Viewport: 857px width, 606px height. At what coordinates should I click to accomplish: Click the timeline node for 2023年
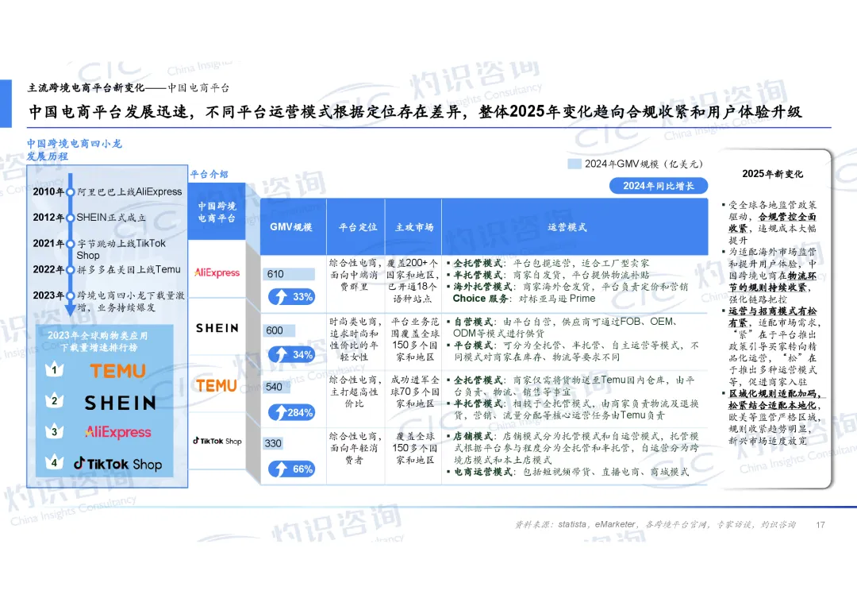pos(70,296)
